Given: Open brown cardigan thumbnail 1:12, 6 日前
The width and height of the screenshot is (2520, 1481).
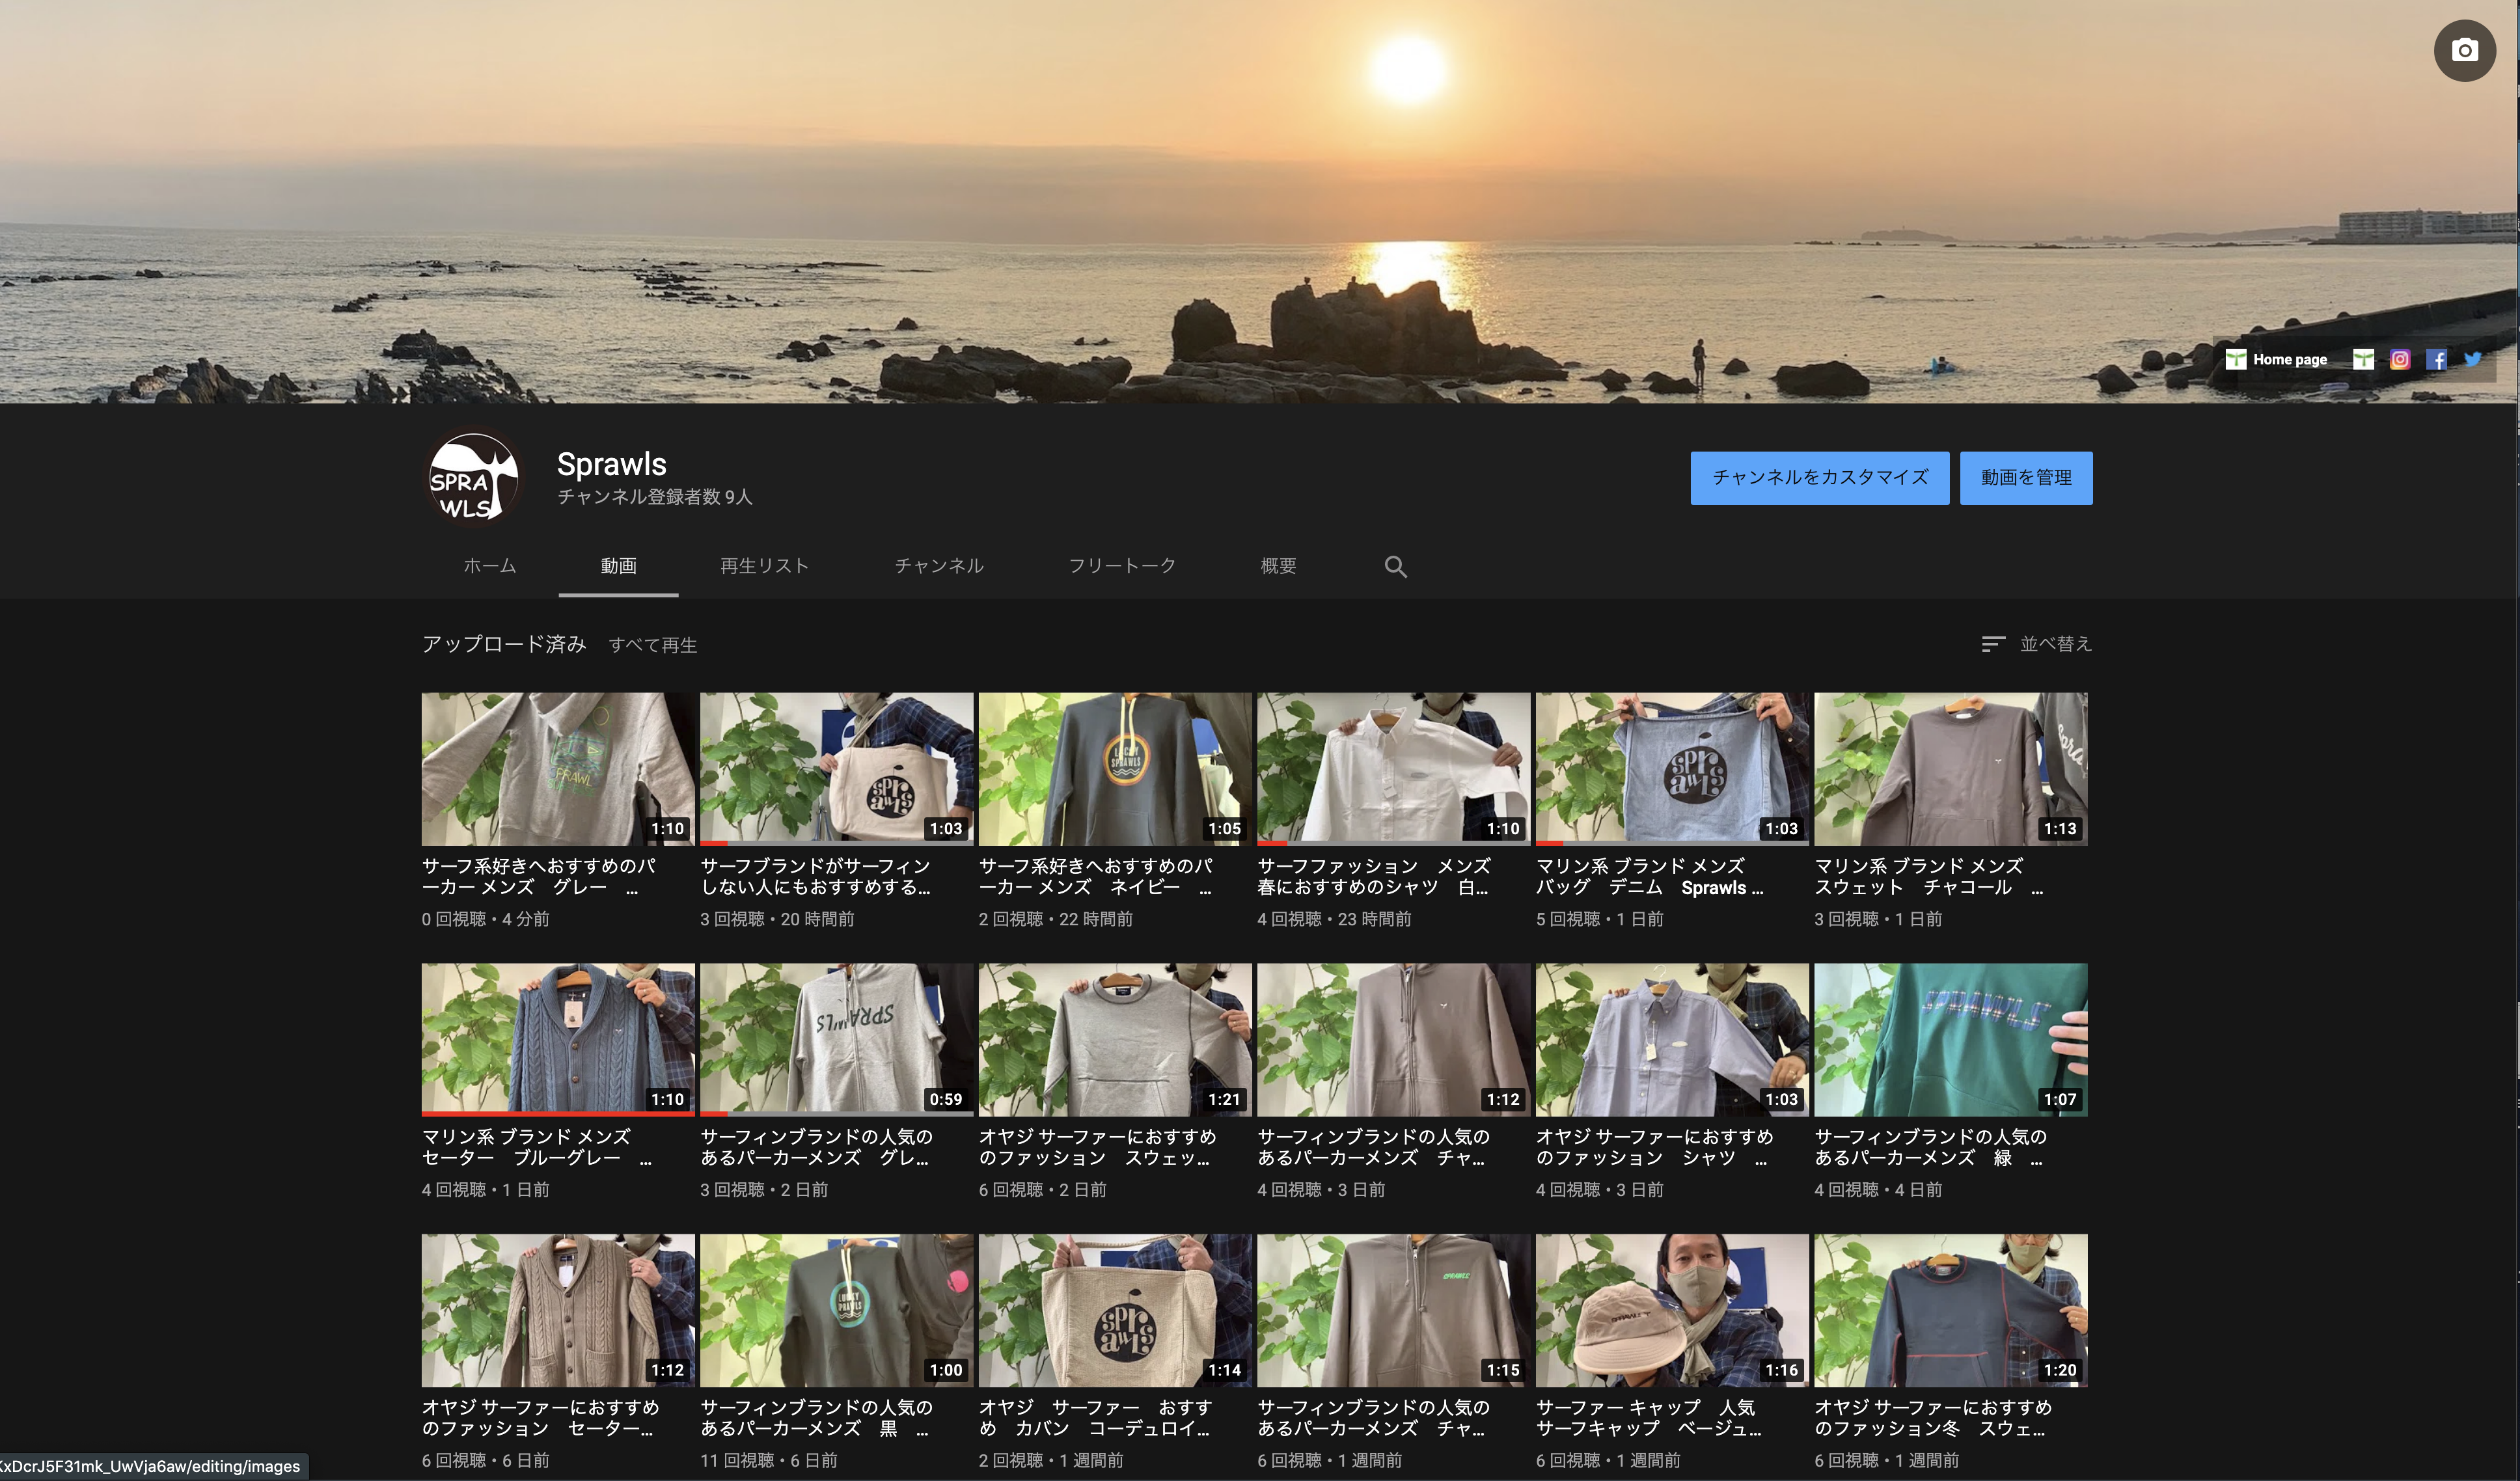Looking at the screenshot, I should point(558,1310).
